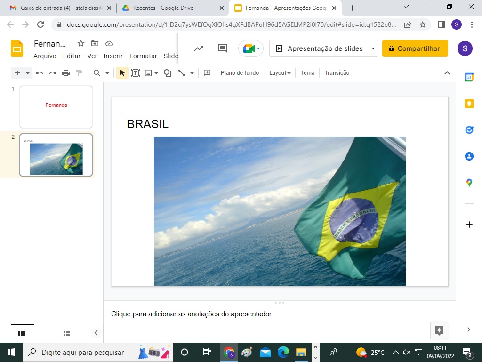The height and width of the screenshot is (362, 482).
Task: Add a comment from the toolbar
Action: 207,73
